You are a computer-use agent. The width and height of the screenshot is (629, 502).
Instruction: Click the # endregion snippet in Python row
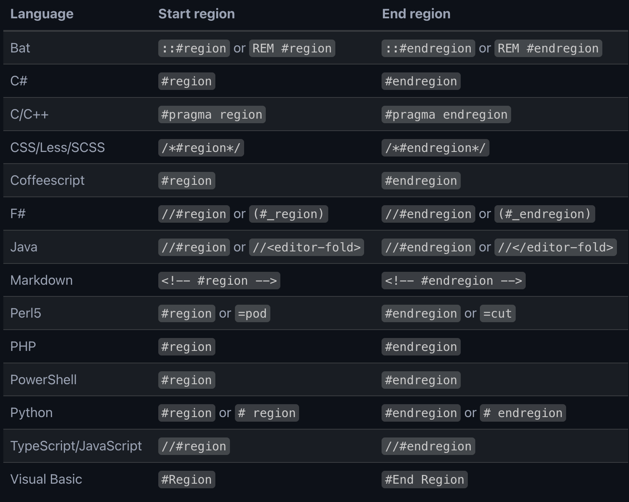[x=522, y=413]
